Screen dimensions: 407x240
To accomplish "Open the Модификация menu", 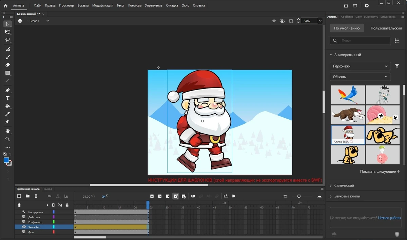I will point(103,5).
